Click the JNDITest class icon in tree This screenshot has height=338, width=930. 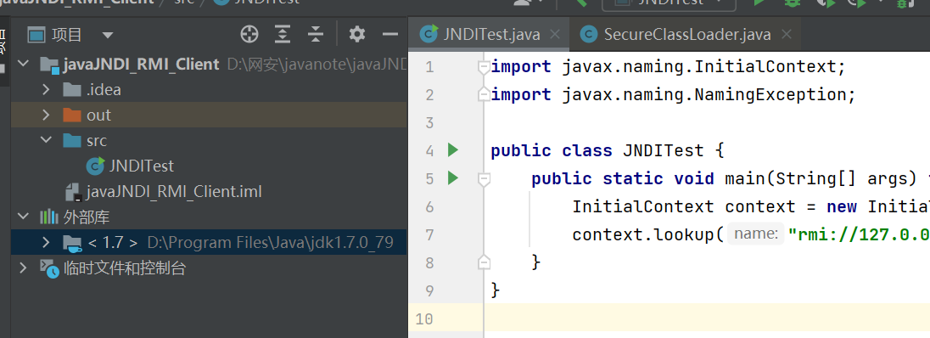click(96, 166)
